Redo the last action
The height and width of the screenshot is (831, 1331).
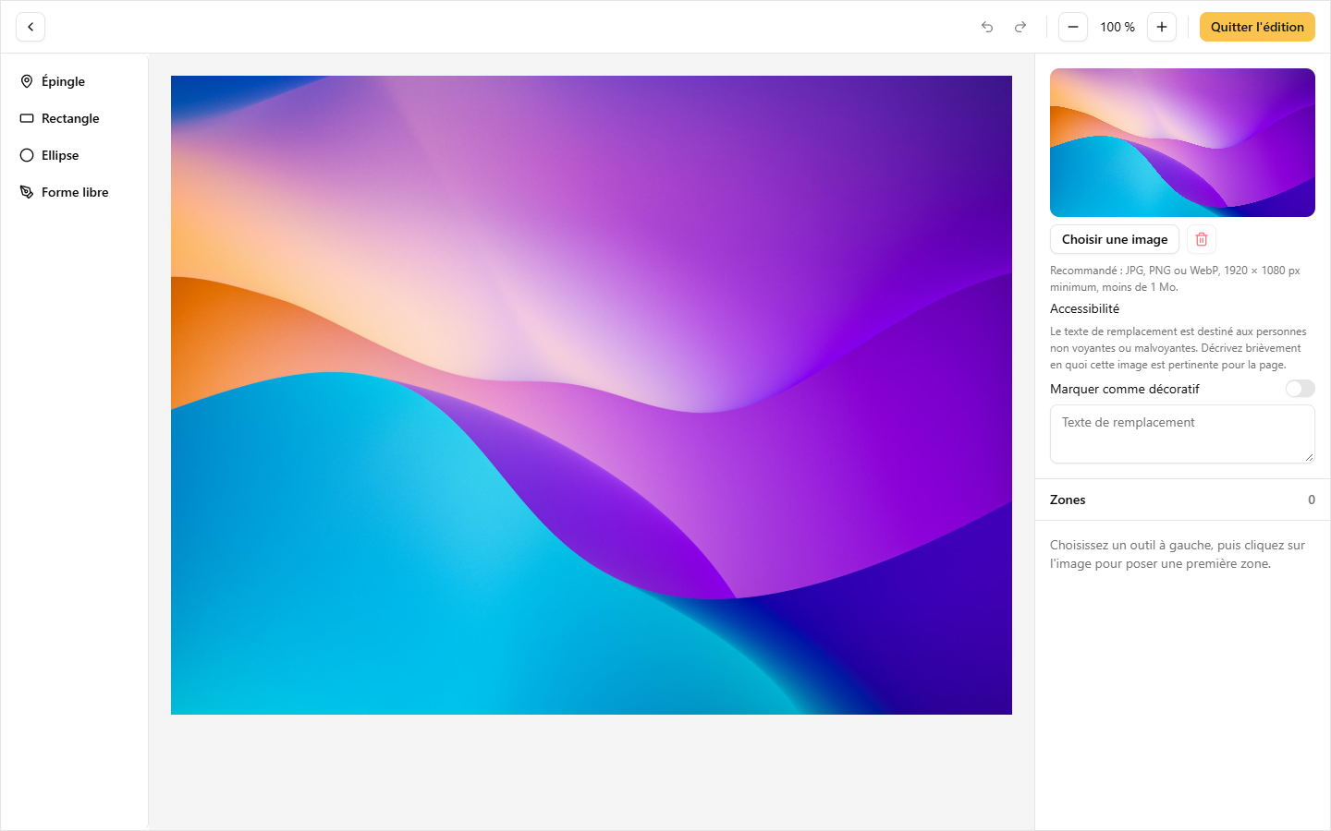[1020, 27]
